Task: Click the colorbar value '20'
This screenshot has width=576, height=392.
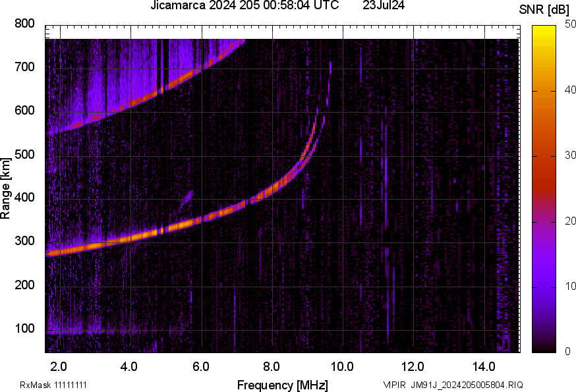Action: (x=570, y=221)
